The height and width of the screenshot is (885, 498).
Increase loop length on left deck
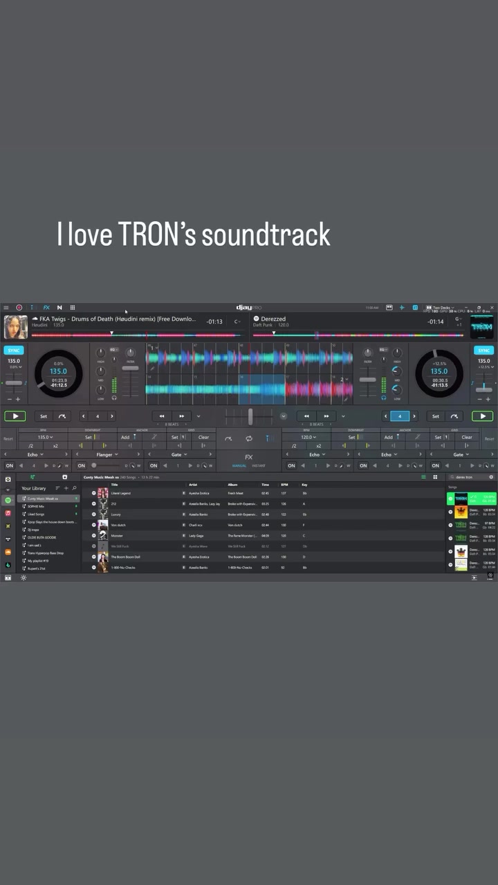coord(112,416)
